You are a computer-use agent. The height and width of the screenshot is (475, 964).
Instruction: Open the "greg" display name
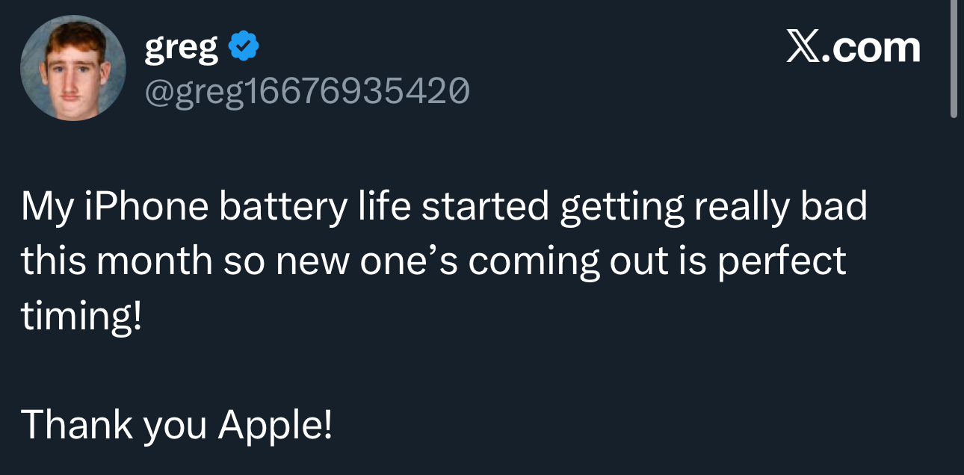point(182,49)
